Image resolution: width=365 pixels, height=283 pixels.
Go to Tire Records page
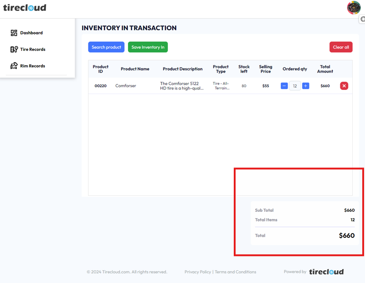click(x=33, y=49)
